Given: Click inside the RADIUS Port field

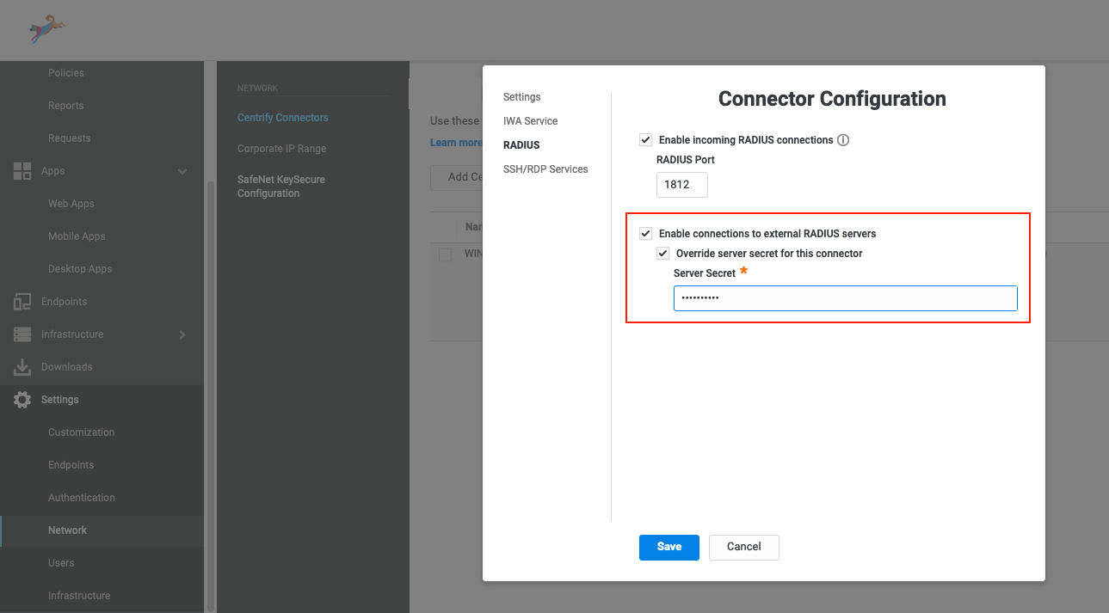Looking at the screenshot, I should point(681,184).
